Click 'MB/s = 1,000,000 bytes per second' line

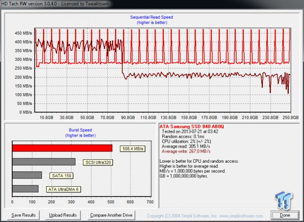pos(193,171)
